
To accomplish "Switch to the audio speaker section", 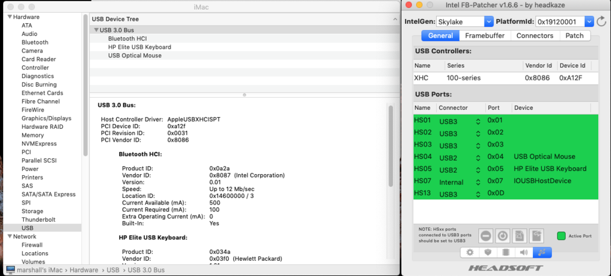I will tap(524, 252).
